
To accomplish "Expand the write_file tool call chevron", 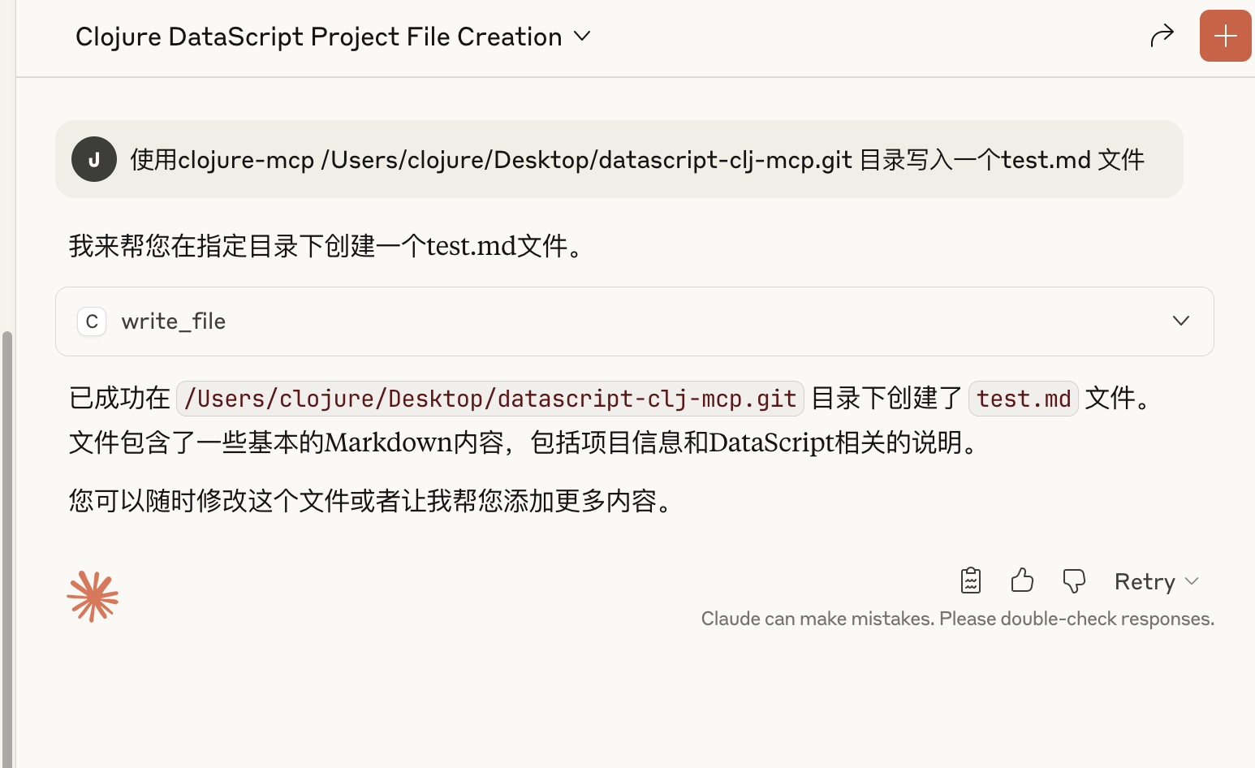I will 1181,321.
